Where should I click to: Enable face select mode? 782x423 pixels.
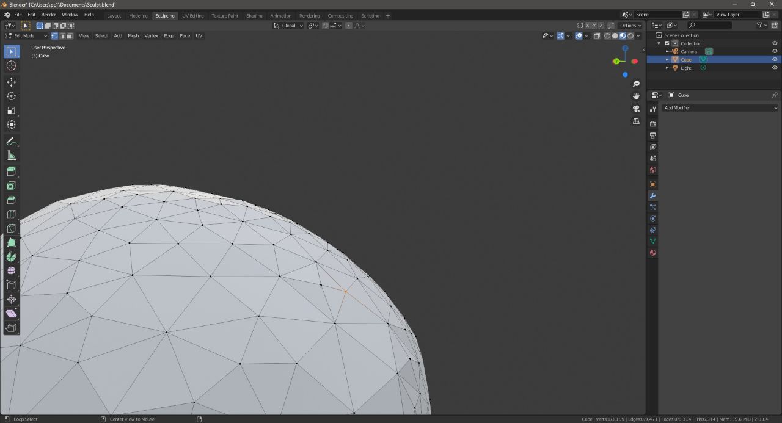[x=70, y=35]
